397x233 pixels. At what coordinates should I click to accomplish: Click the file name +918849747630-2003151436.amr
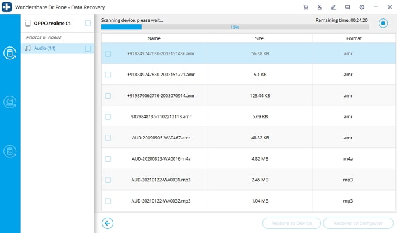161,53
